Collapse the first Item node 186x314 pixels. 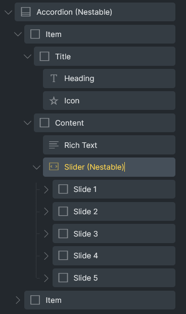click(x=18, y=34)
